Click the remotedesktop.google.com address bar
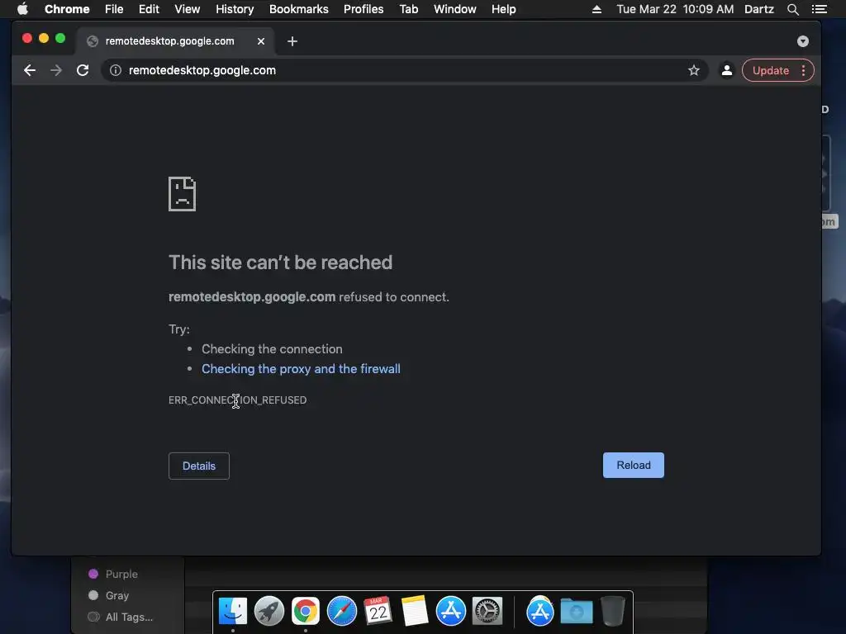Image resolution: width=846 pixels, height=634 pixels. click(x=403, y=70)
